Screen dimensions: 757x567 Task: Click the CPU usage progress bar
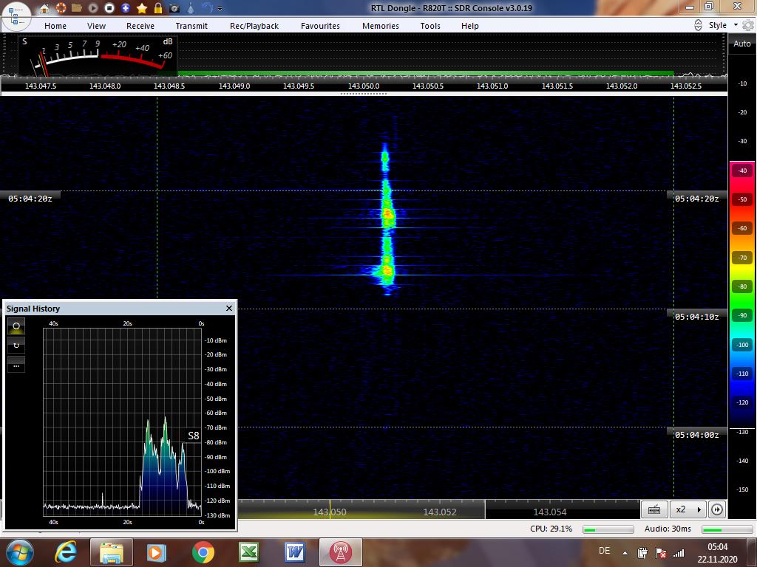pyautogui.click(x=608, y=529)
